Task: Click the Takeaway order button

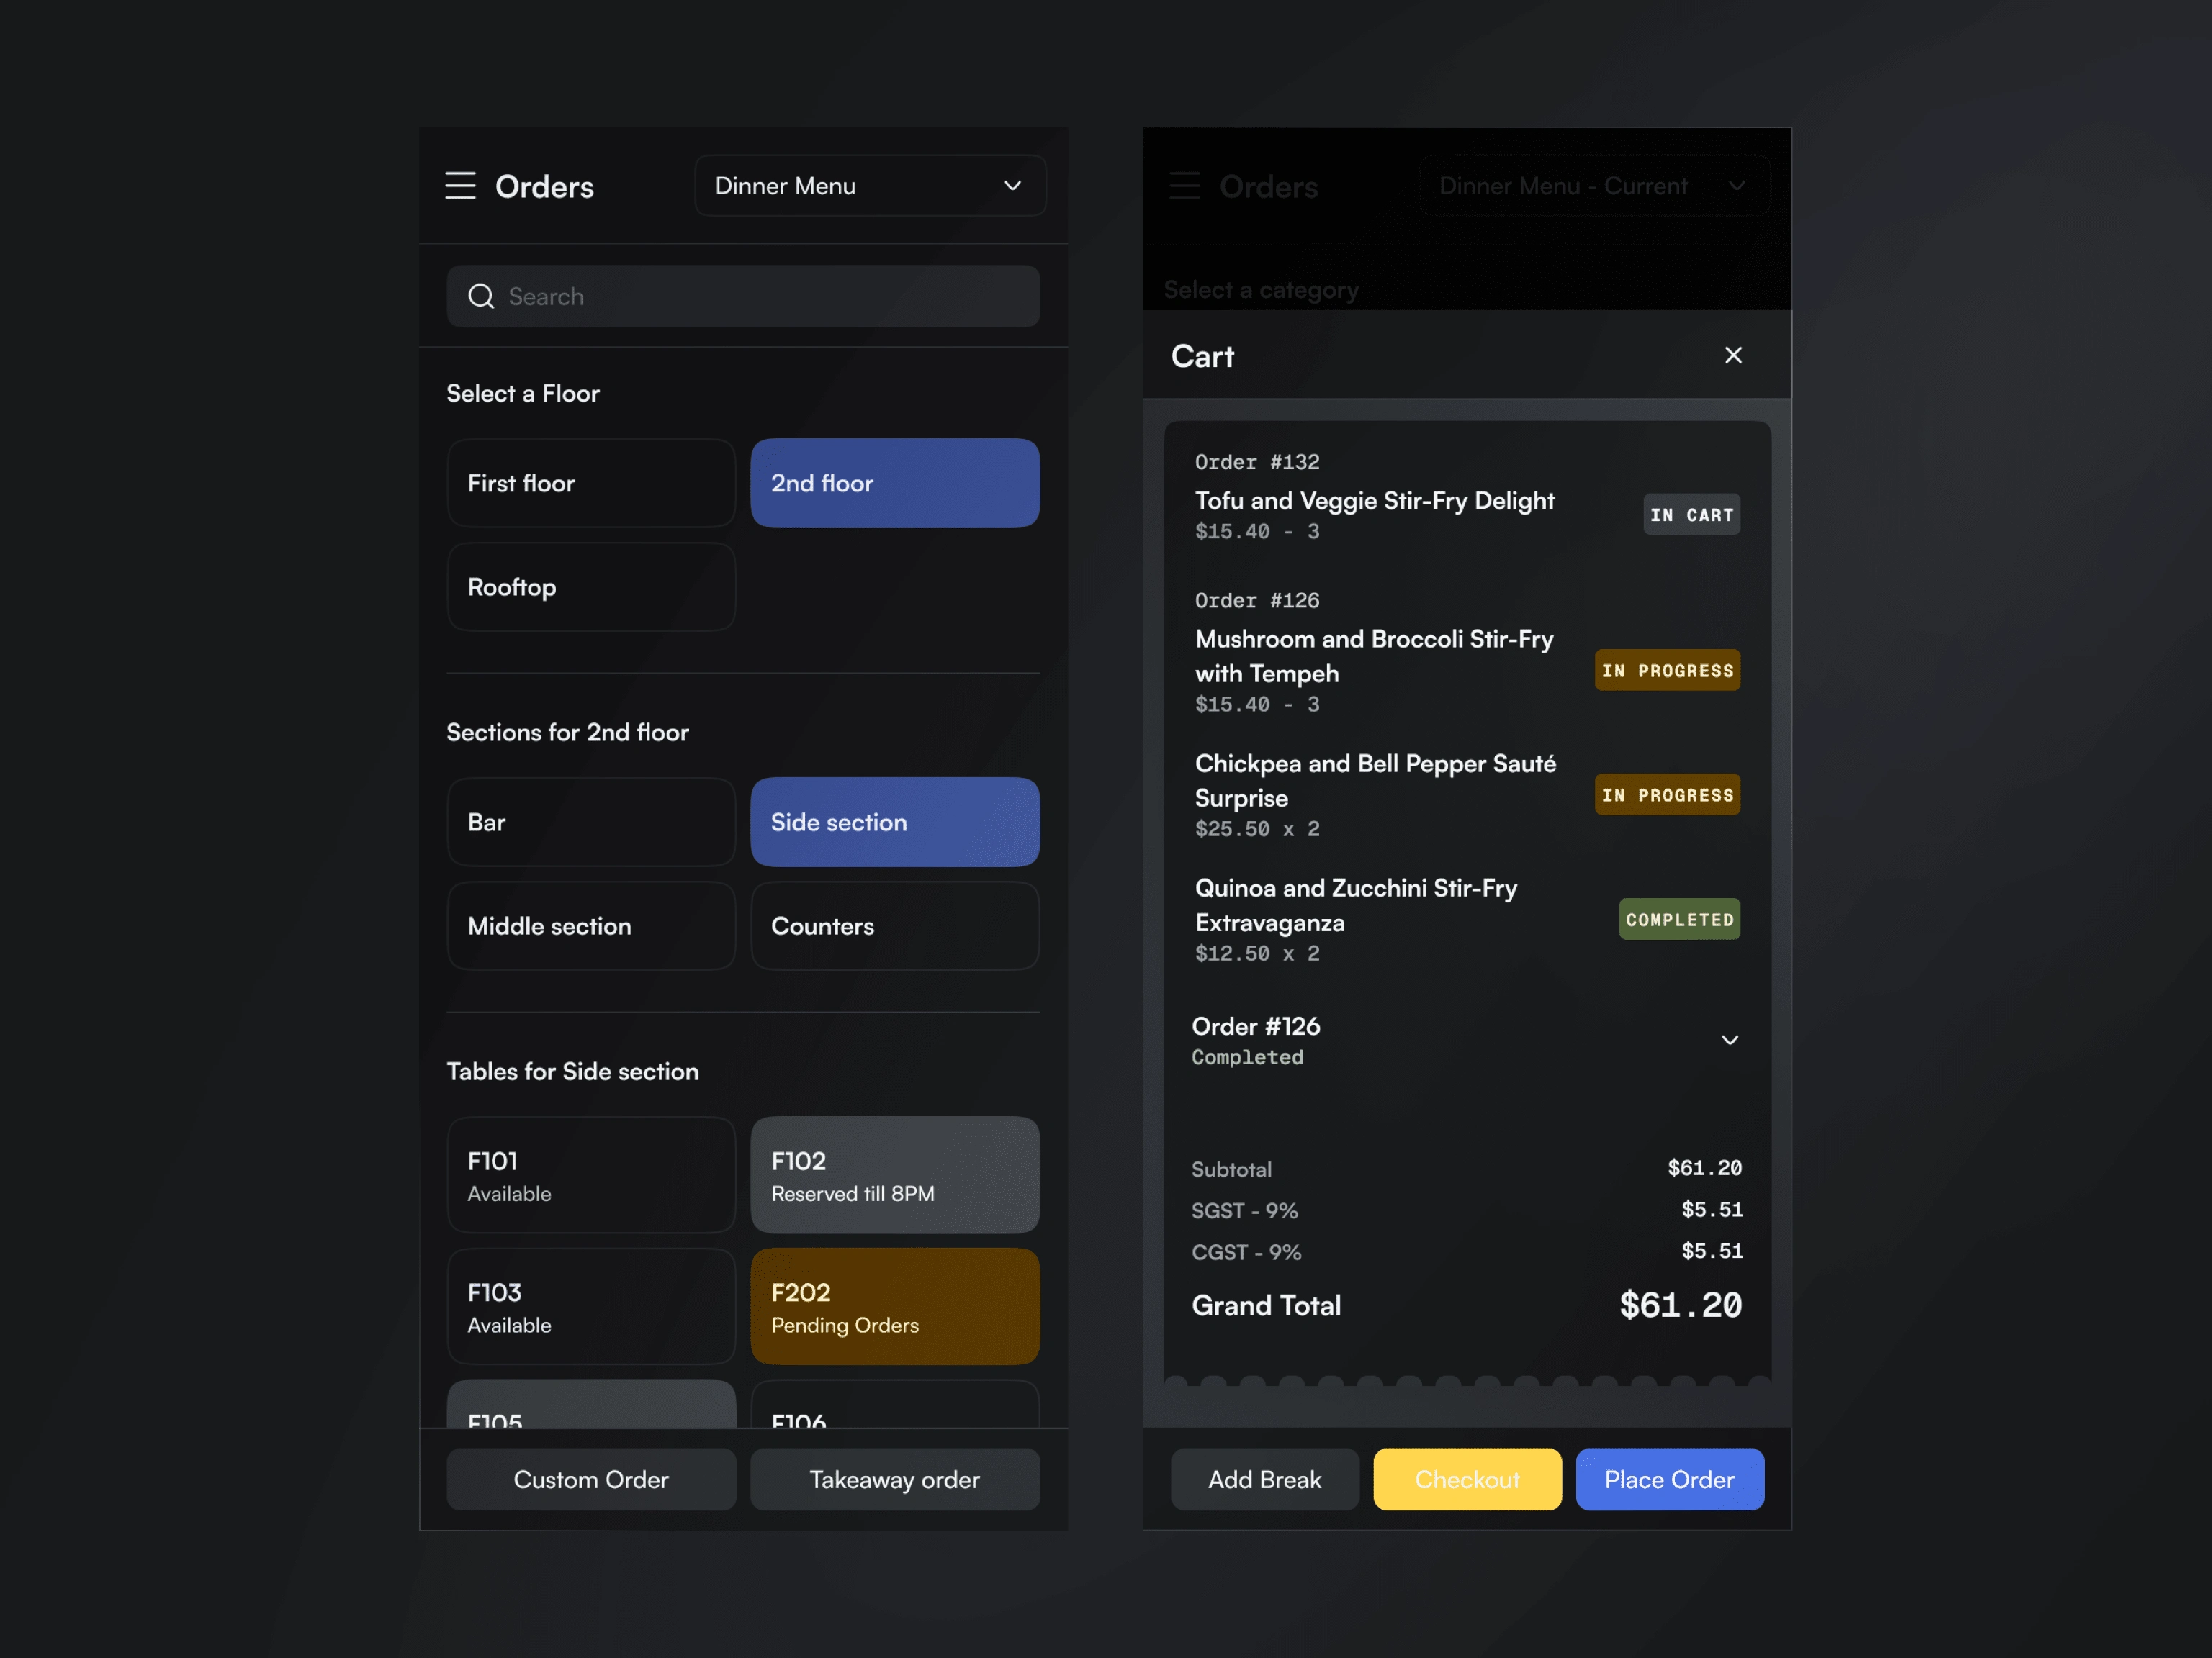Action: (894, 1480)
